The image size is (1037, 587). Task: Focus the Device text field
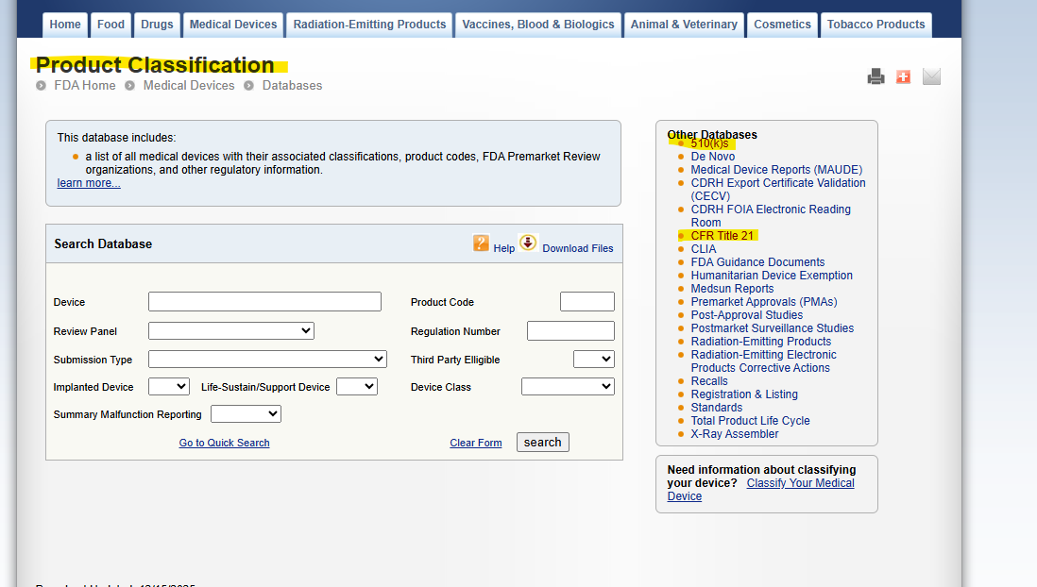pos(264,301)
